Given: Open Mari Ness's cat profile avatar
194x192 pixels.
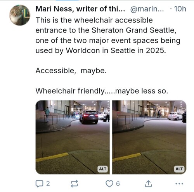Looking at the screenshot, I should pos(20,15).
